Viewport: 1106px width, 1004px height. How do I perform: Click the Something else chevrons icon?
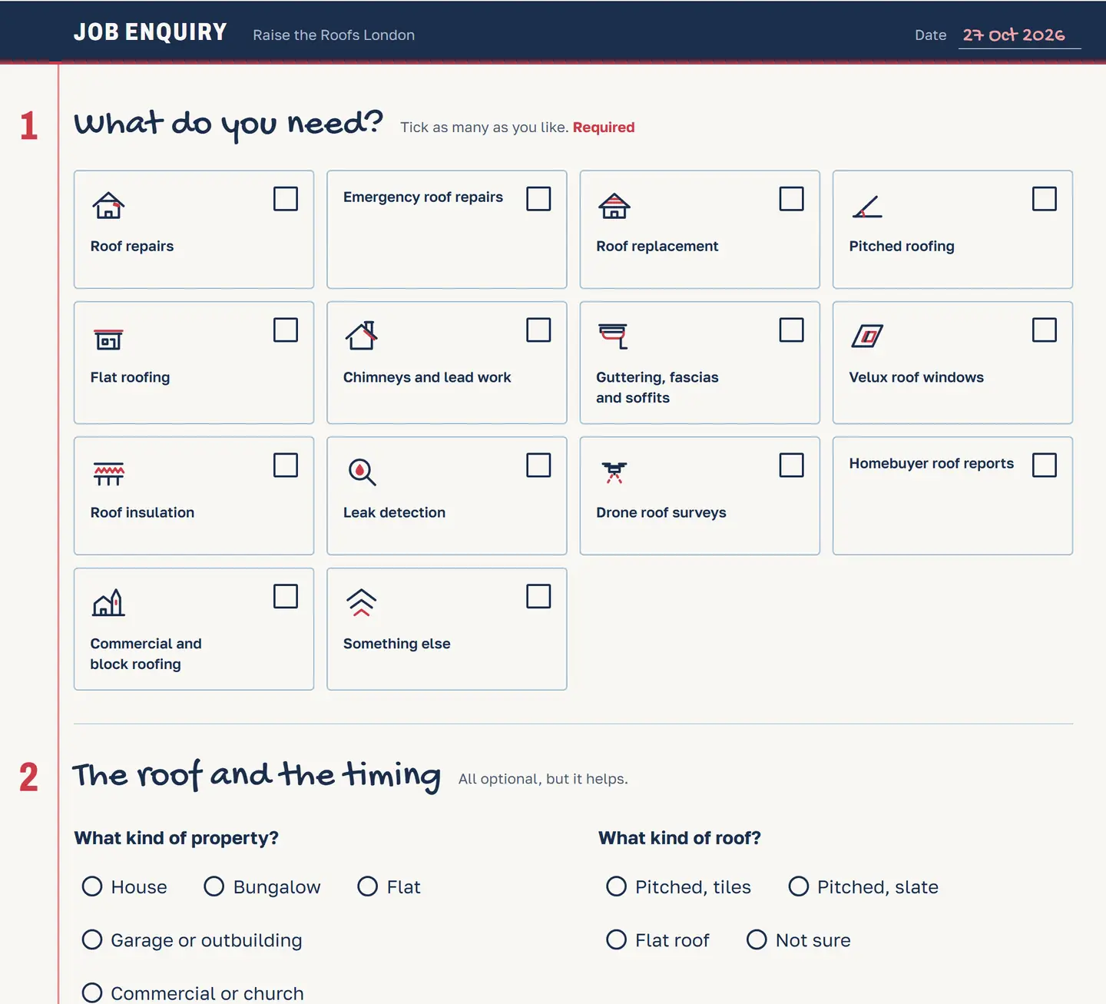361,604
